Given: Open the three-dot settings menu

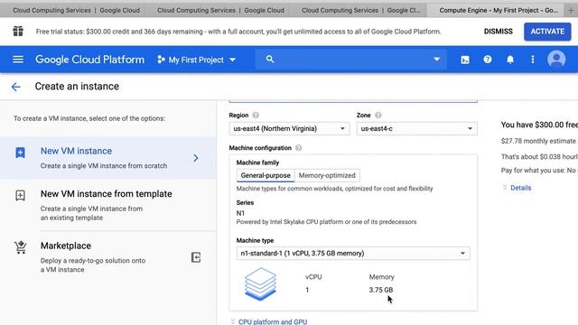Looking at the screenshot, I should pyautogui.click(x=532, y=60).
